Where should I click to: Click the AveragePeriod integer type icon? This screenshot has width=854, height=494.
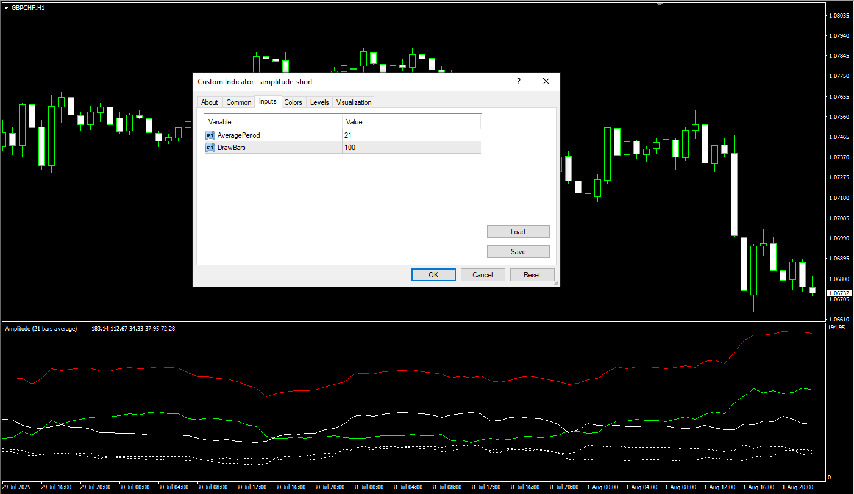coord(210,135)
